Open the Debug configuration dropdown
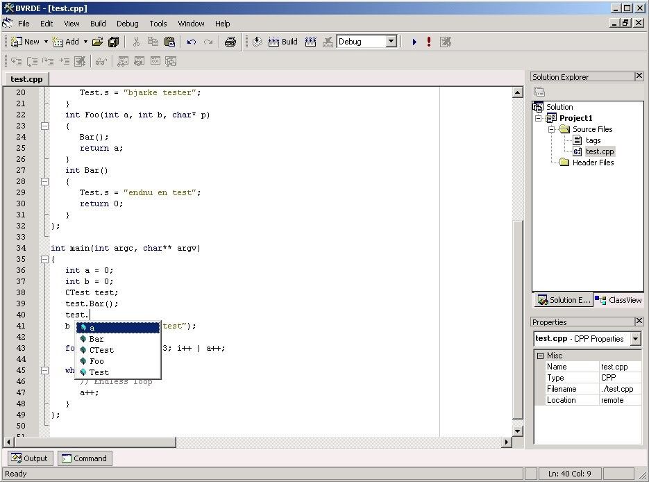 [x=391, y=42]
